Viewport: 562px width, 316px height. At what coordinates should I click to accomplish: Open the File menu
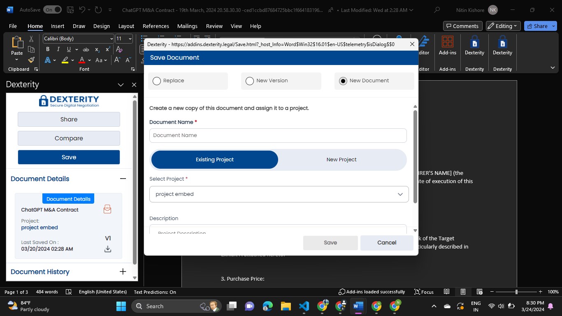tap(13, 26)
